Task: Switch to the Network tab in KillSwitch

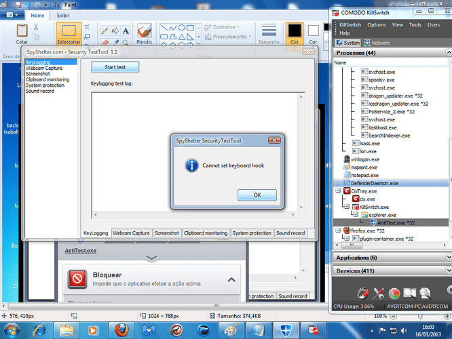Action: (x=377, y=43)
